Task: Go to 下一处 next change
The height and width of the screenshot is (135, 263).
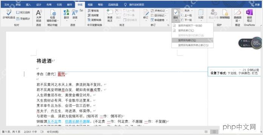Action: click(x=186, y=20)
